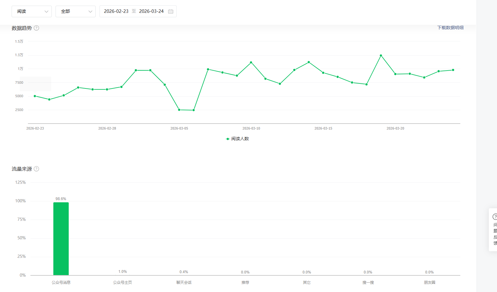The image size is (497, 292).
Task: Click start date 2026-02-23 field
Action: (x=116, y=11)
